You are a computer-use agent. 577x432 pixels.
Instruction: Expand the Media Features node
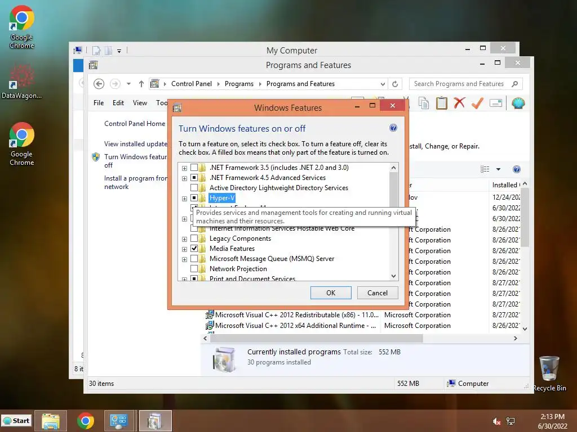tap(184, 249)
